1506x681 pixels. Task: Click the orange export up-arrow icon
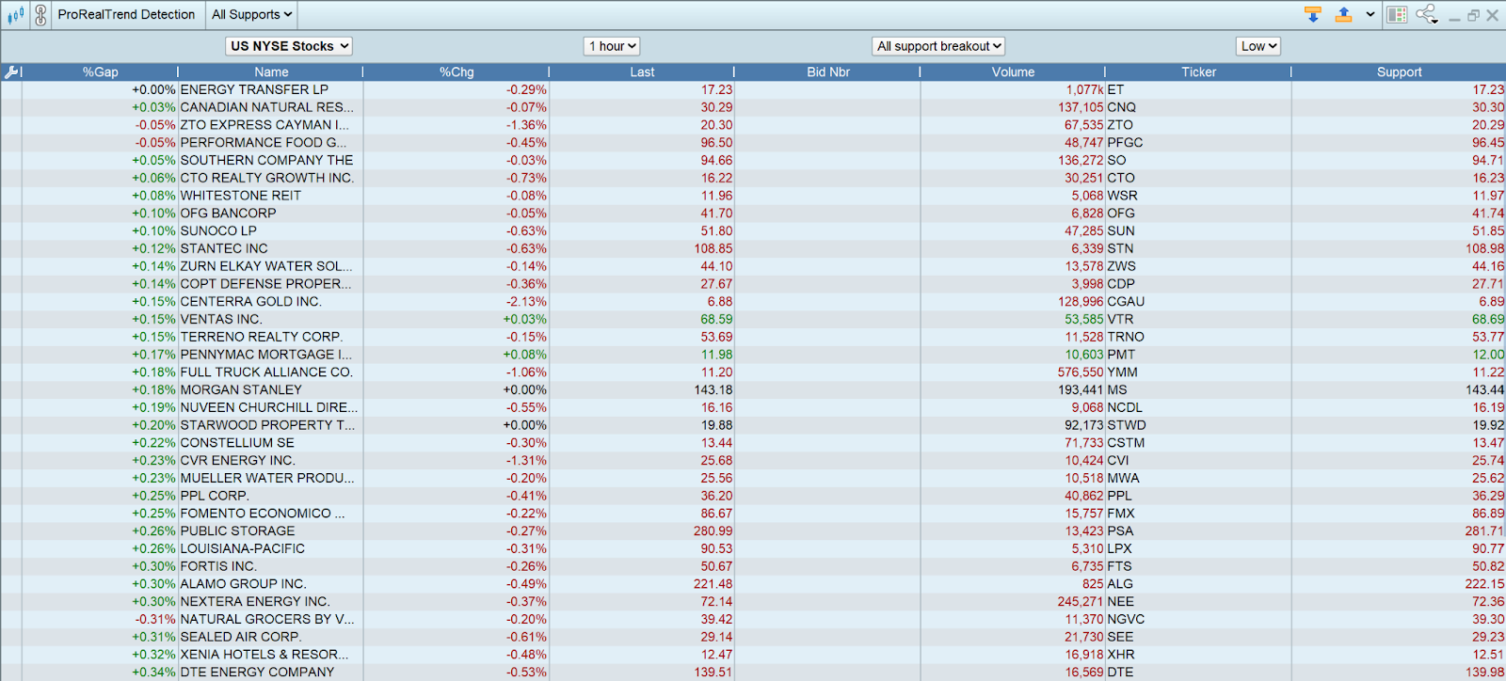tap(1343, 15)
